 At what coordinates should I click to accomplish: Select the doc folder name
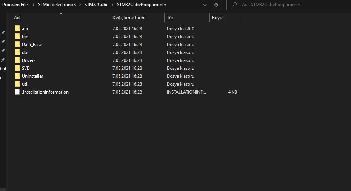click(26, 52)
